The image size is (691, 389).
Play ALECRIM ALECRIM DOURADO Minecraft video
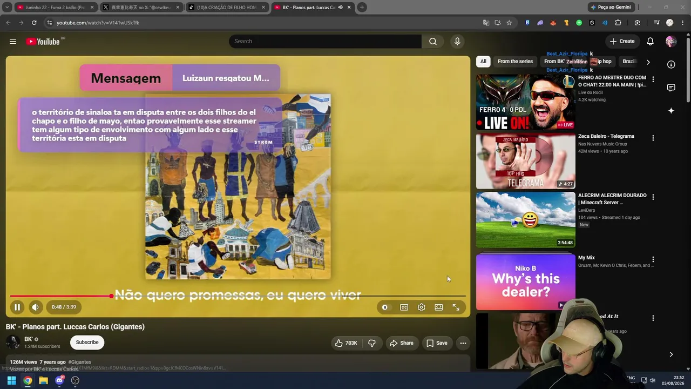[526, 220]
